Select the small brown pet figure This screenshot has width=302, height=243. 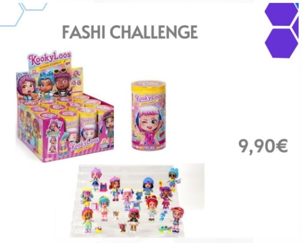pos(122,227)
